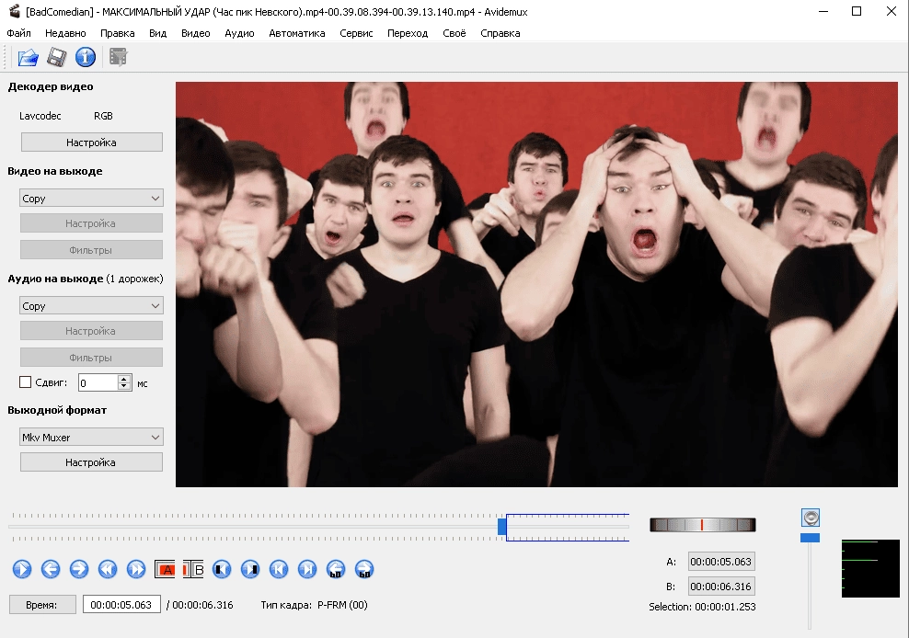Open a video file with the folder icon
Screen dimensions: 909x638
click(x=28, y=57)
